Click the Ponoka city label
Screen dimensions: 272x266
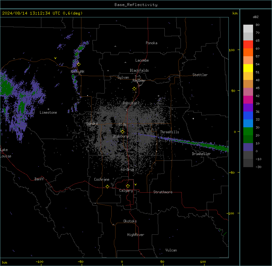(x=151, y=43)
